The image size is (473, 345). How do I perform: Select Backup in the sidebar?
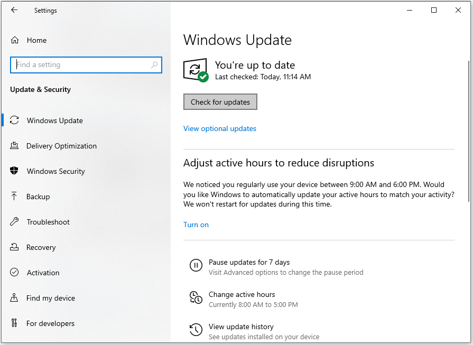tap(38, 197)
